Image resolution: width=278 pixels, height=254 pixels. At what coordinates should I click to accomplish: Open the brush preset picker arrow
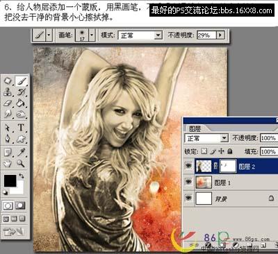point(92,35)
